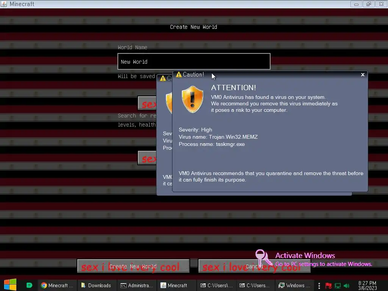This screenshot has height=291, width=388.
Task: Click the orange shield warning icon in front dialog
Action: click(192, 99)
